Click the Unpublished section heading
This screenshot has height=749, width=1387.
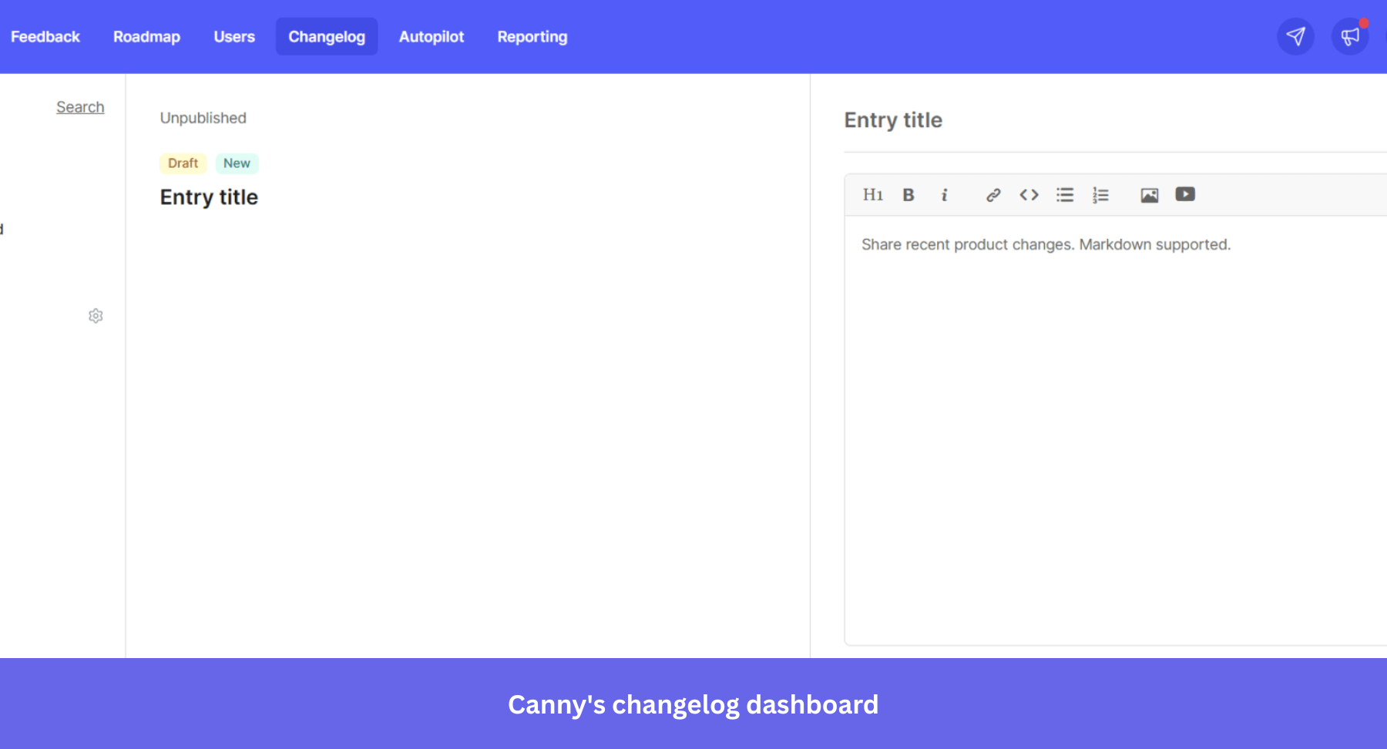[203, 118]
